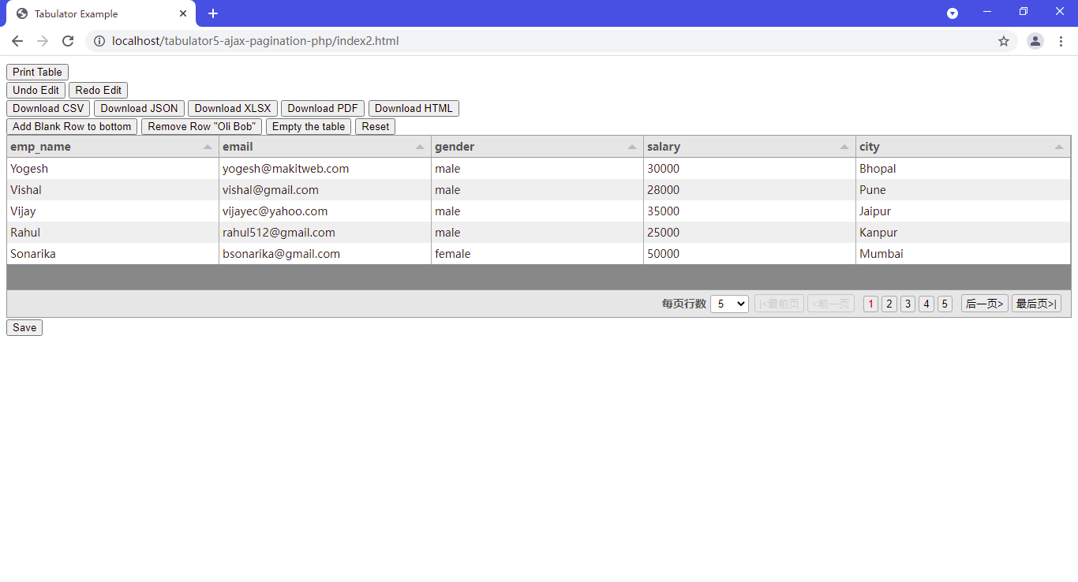Click cell bsonarika@gmail.com
This screenshot has height=582, width=1078.
325,253
